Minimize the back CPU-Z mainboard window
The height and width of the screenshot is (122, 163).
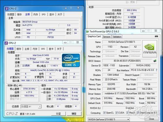coord(66,8)
